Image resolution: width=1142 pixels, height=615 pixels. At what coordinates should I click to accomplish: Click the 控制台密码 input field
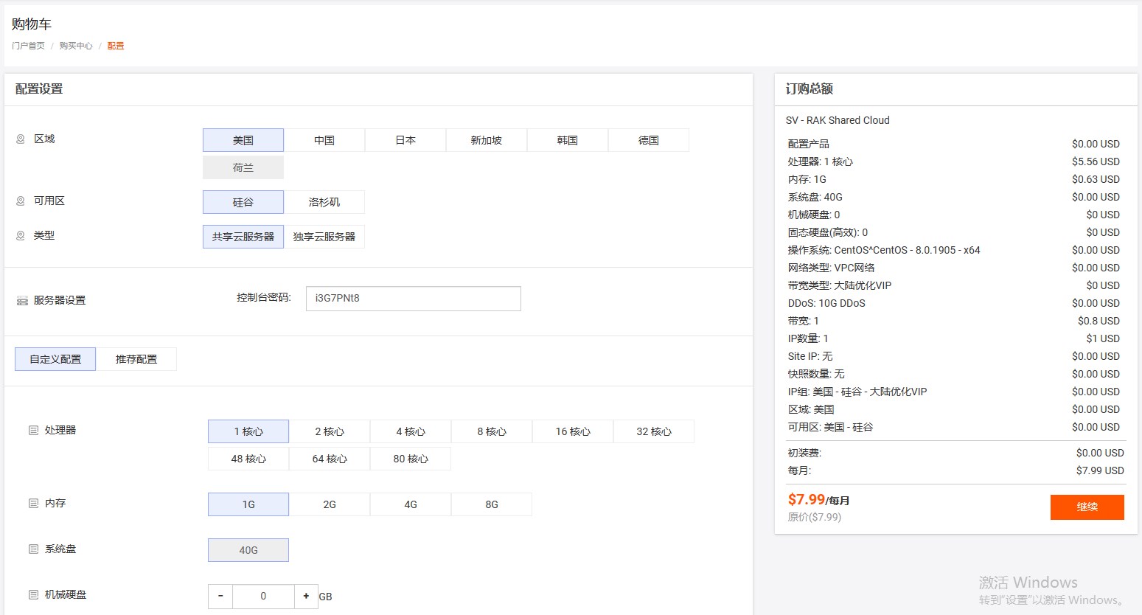pos(413,299)
